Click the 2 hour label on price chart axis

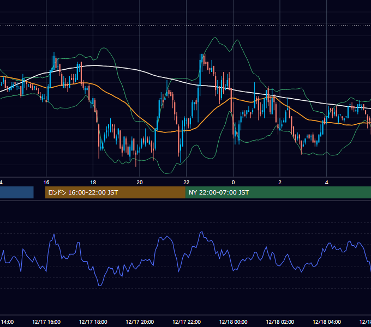point(280,183)
